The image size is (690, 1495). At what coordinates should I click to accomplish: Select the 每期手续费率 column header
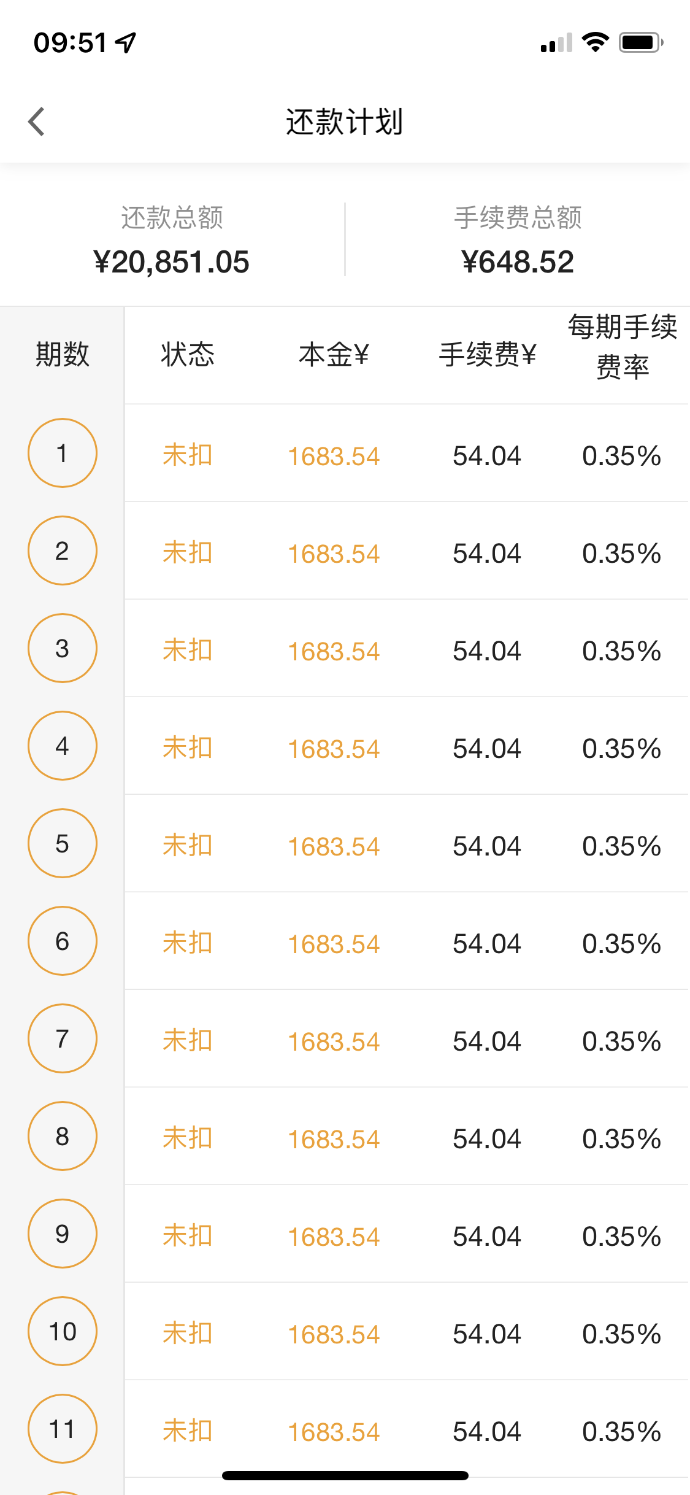623,347
